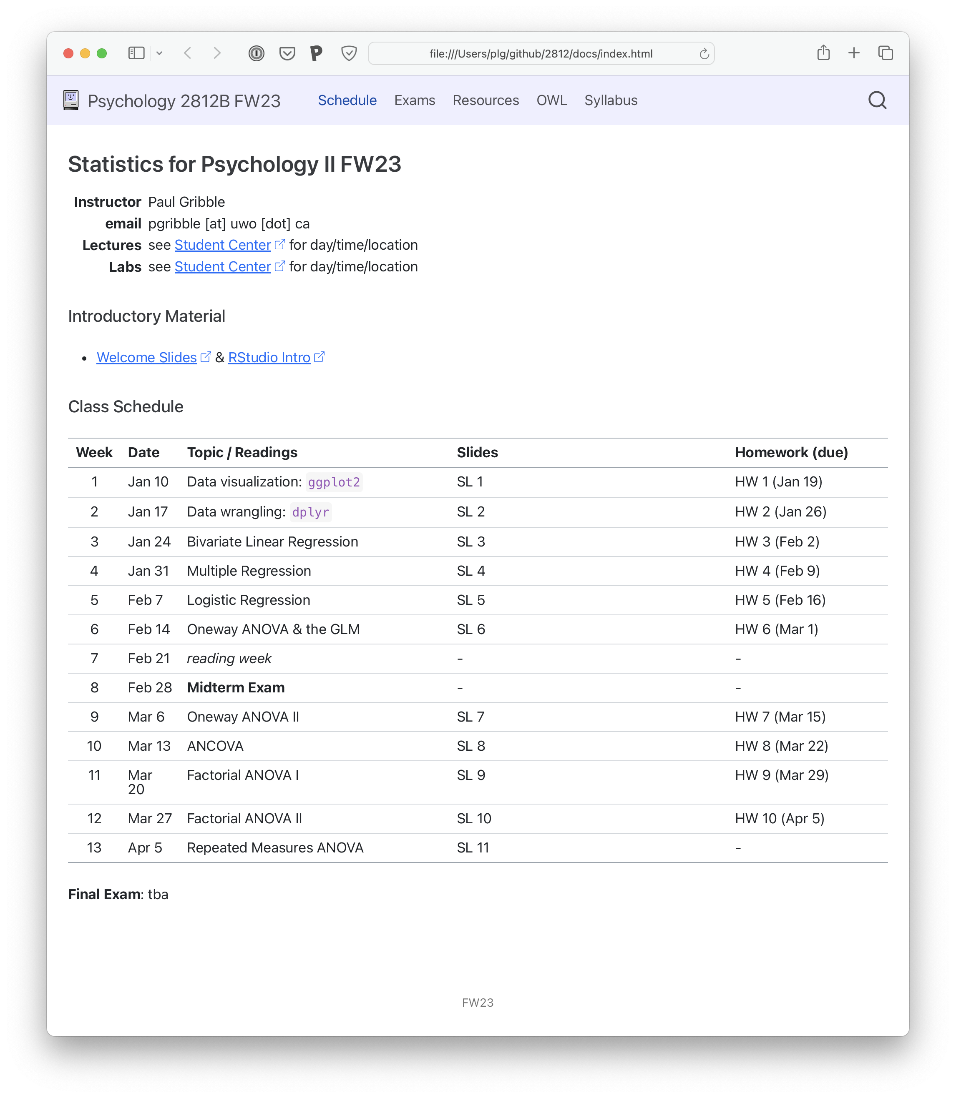Screen dimensions: 956x1098
Task: Toggle the Safari sidebar
Action: click(136, 53)
